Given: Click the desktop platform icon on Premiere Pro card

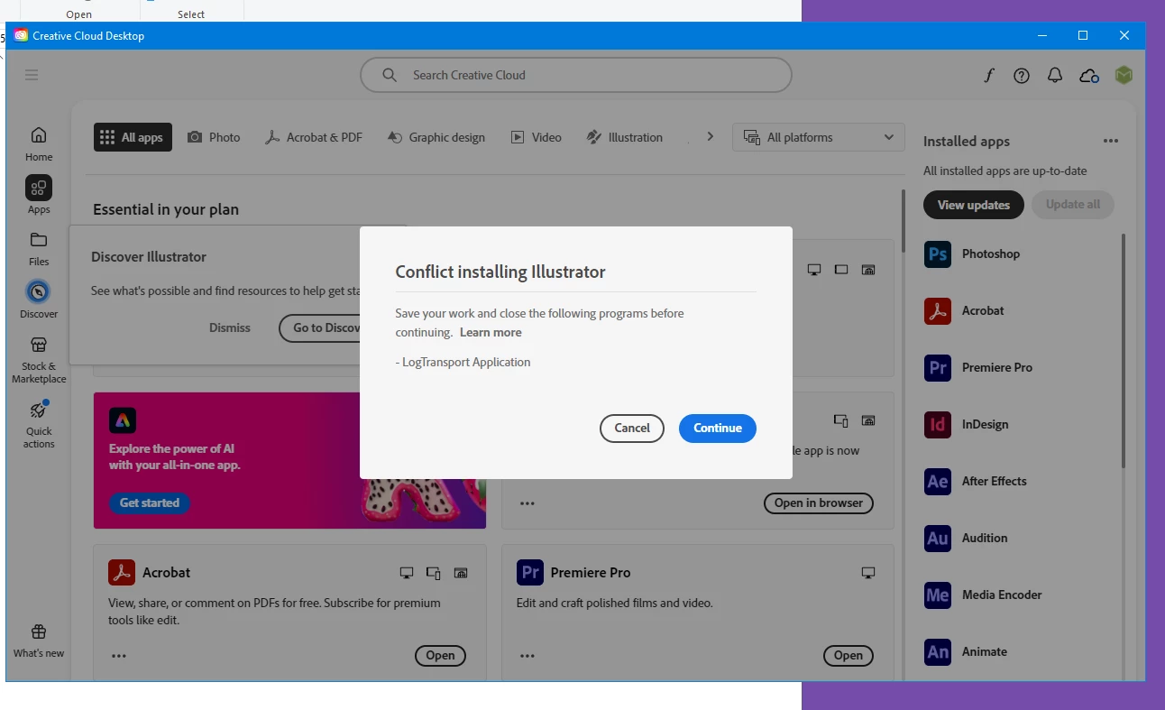Looking at the screenshot, I should [x=868, y=573].
